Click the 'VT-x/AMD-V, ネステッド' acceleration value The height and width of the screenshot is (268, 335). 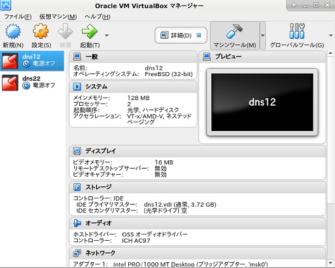(159, 116)
